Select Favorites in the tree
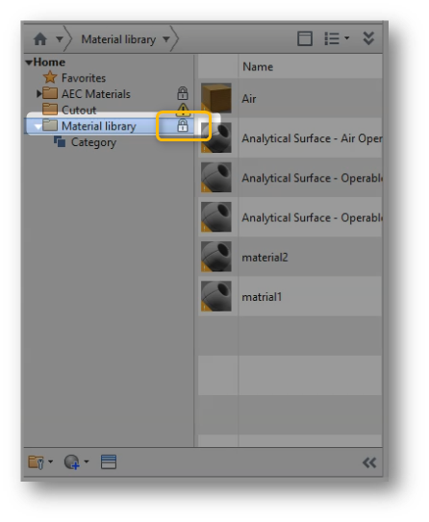The height and width of the screenshot is (522, 429). (x=84, y=78)
